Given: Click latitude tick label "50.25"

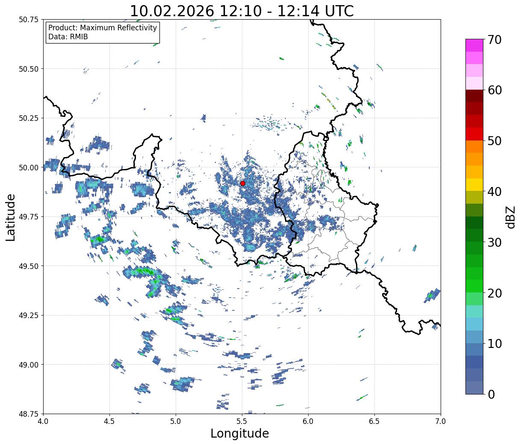Looking at the screenshot, I should [x=29, y=118].
